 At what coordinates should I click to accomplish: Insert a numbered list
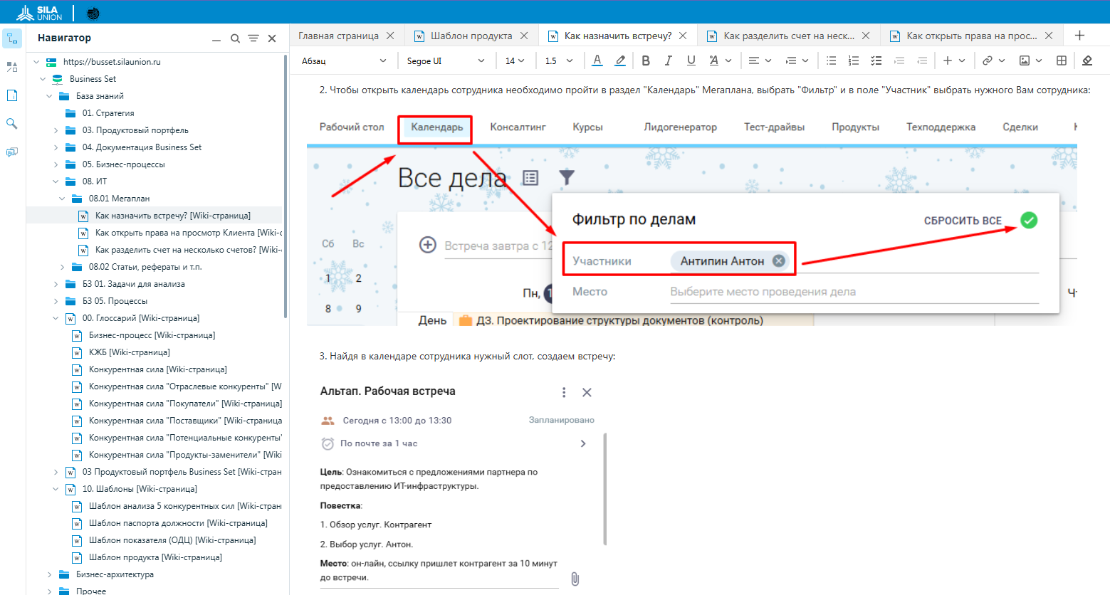pyautogui.click(x=854, y=61)
